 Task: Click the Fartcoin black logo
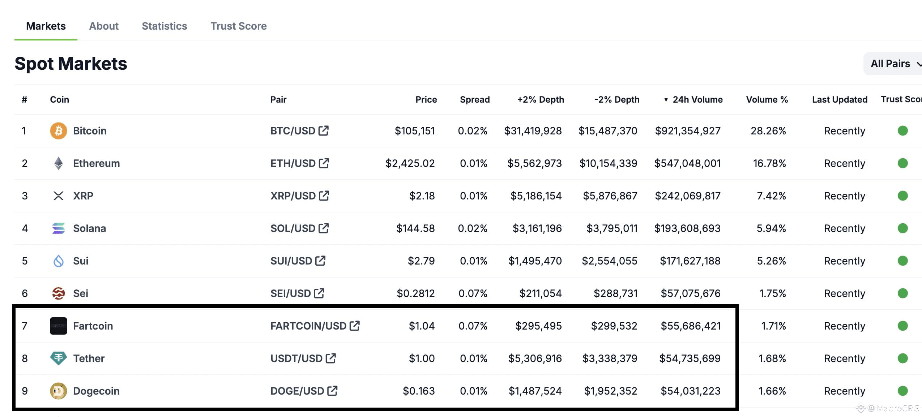(58, 326)
